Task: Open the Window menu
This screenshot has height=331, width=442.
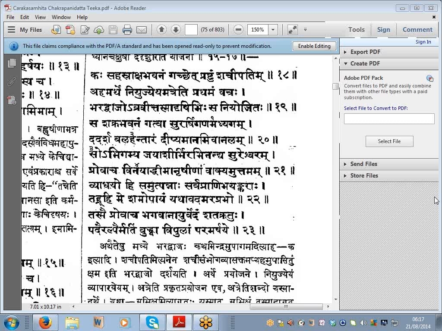Action: (61, 17)
